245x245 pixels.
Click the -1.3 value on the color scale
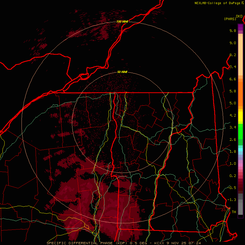(x=232, y=200)
